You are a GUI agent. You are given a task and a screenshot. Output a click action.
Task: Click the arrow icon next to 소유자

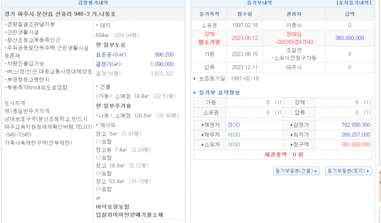pos(202,144)
